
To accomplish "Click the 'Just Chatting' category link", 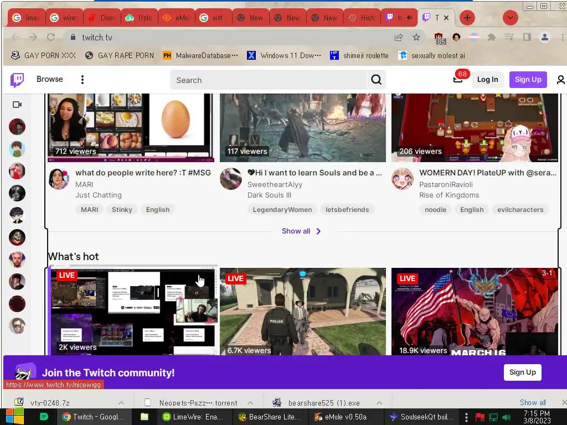I will click(x=99, y=195).
